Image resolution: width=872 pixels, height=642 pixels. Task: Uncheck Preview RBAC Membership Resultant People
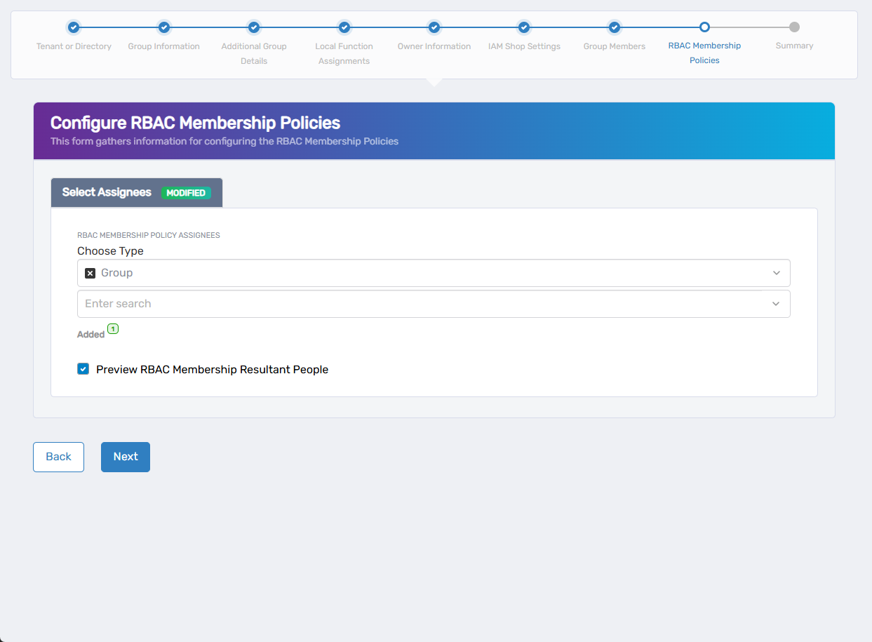point(83,368)
